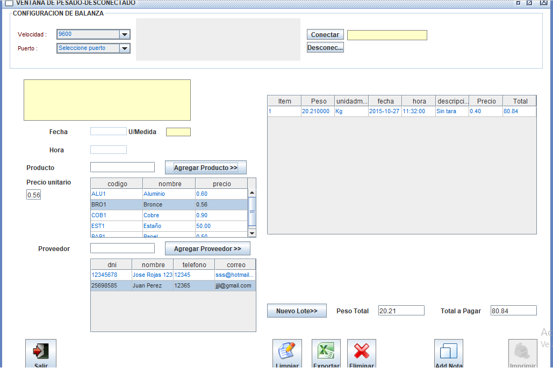Open the Velocidad 9600 dropdown
The height and width of the screenshot is (368, 553).
[x=125, y=34]
